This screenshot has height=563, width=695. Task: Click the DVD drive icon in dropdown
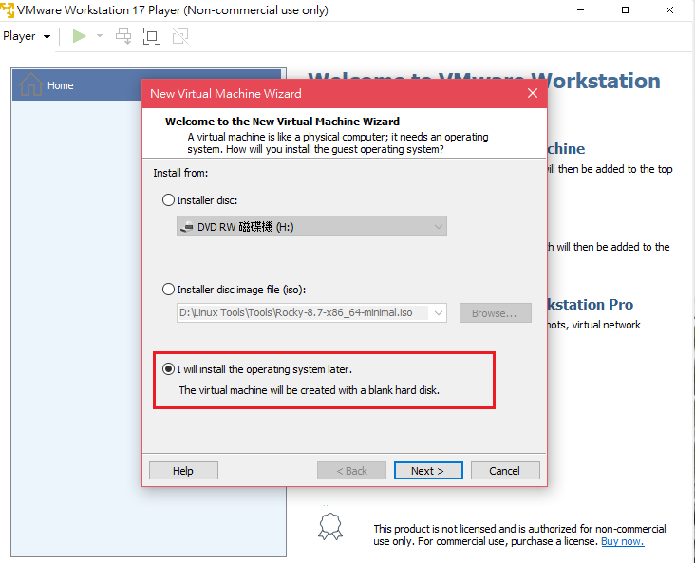tap(187, 227)
